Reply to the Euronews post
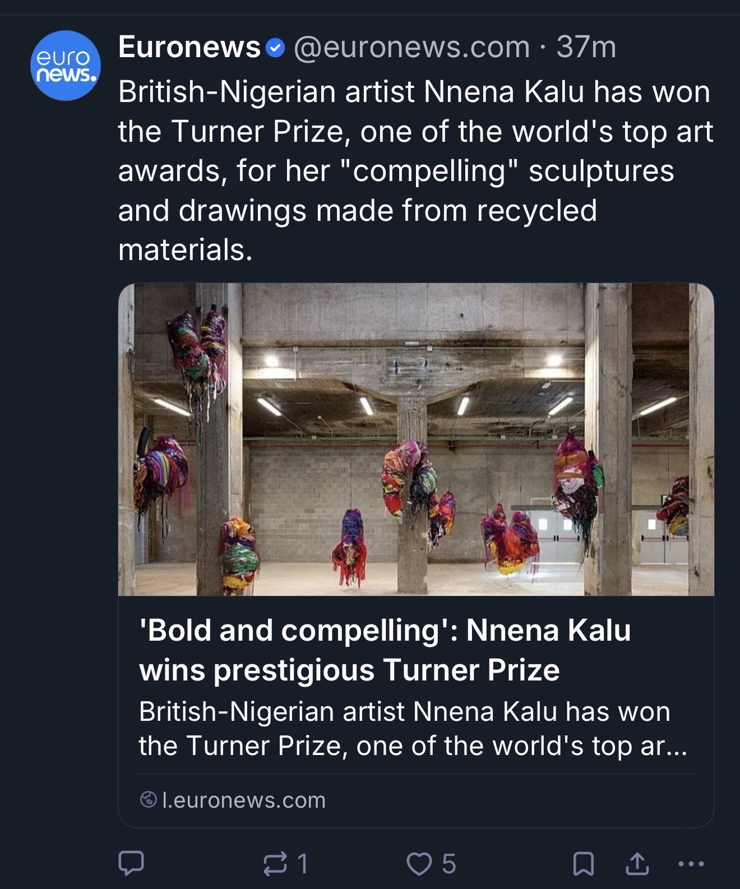740x889 pixels. [131, 863]
